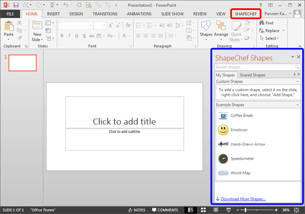Screen dimensions: 305x214
Task: Click Find in Editing group
Action: 266,23
